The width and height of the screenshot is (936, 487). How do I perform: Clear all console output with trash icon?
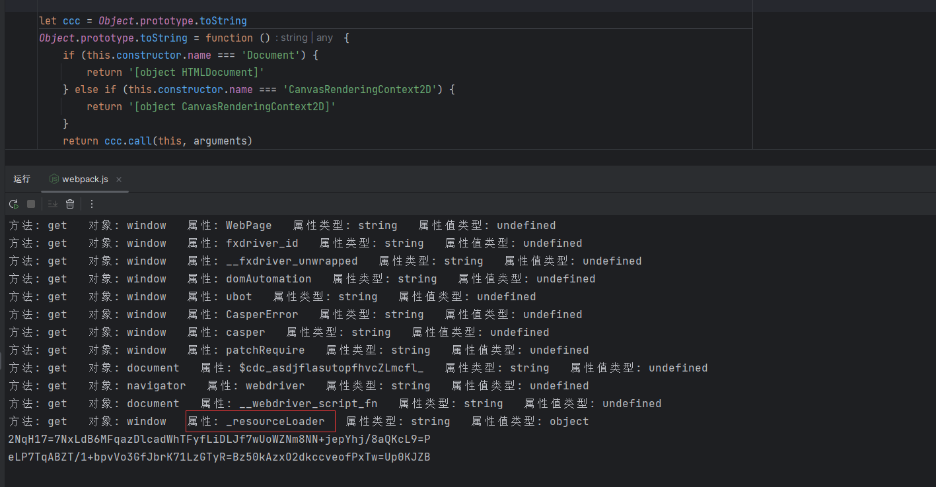(70, 205)
